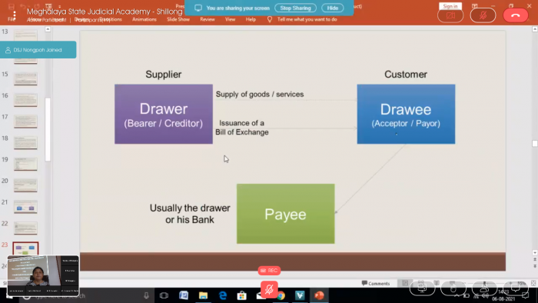Click main editor scroll-up arrow

pyautogui.click(x=535, y=29)
